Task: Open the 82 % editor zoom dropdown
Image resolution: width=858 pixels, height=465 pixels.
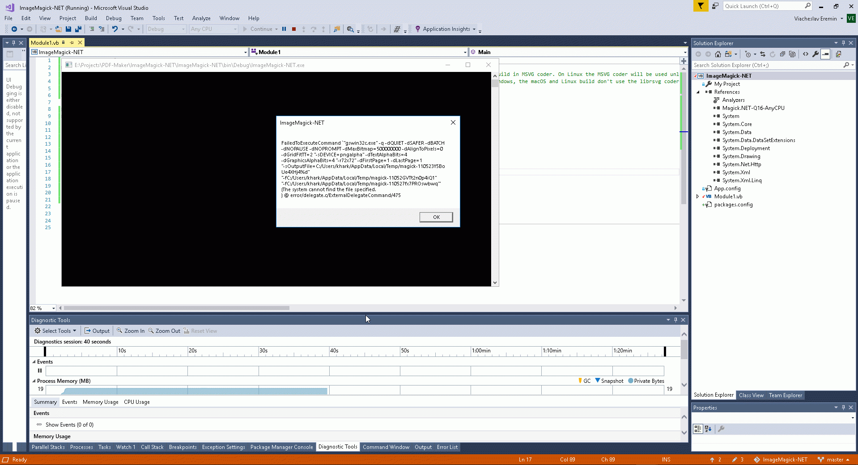Action: (x=43, y=308)
